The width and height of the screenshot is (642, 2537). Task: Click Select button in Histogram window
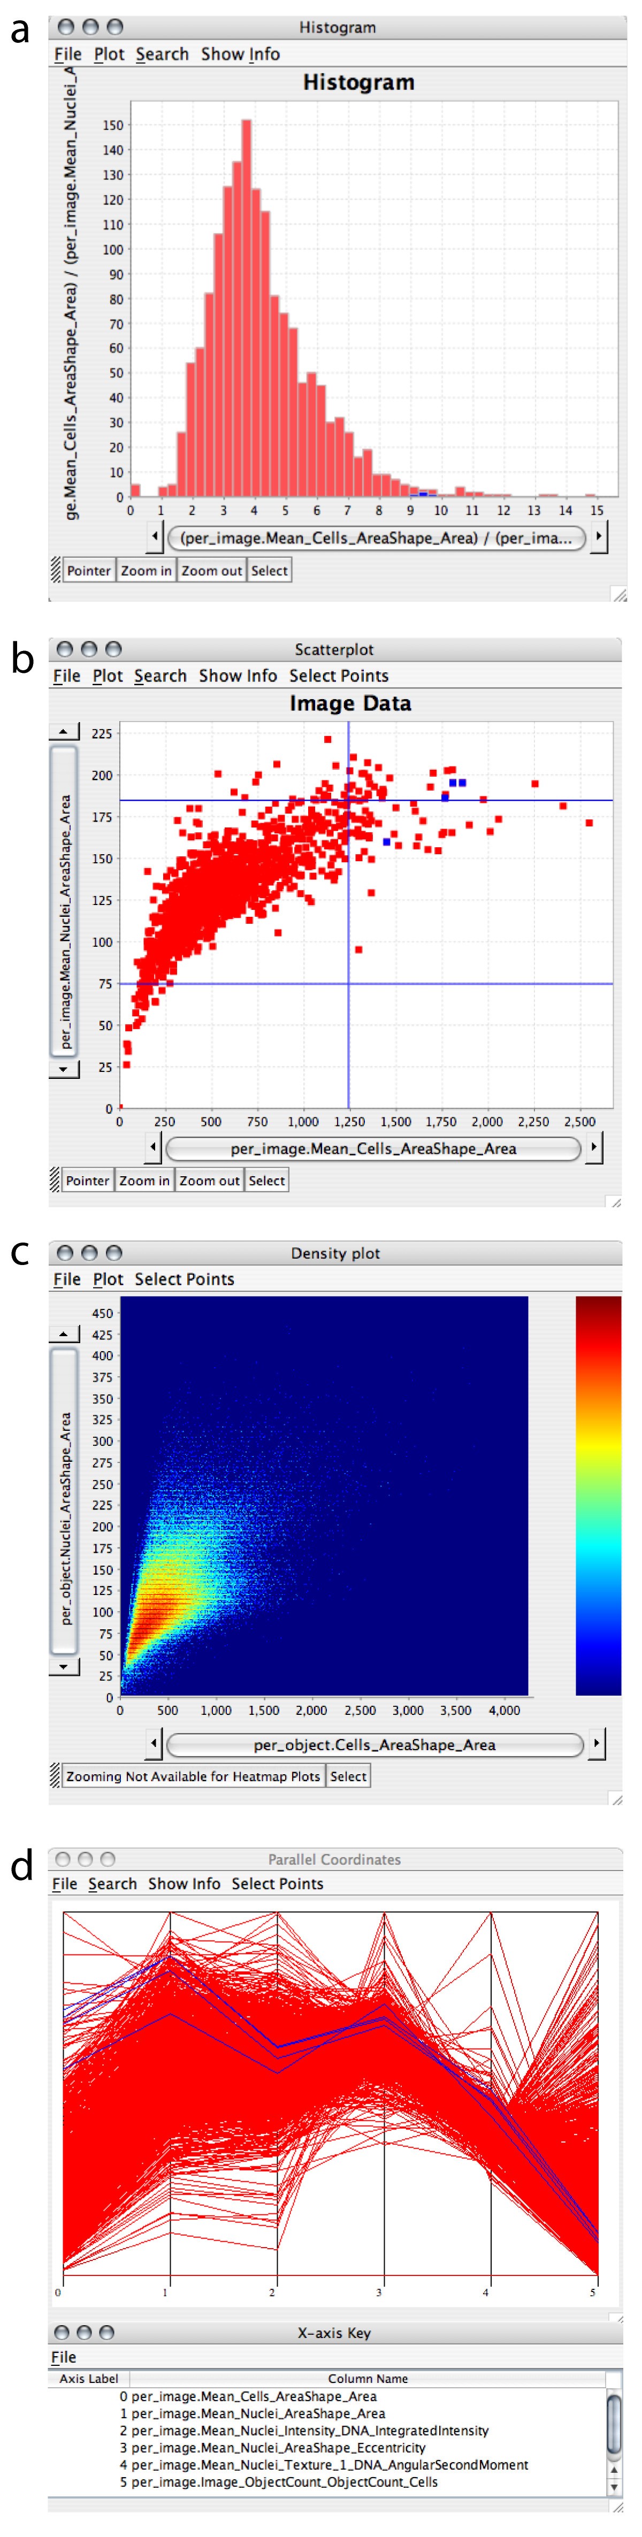pos(270,570)
